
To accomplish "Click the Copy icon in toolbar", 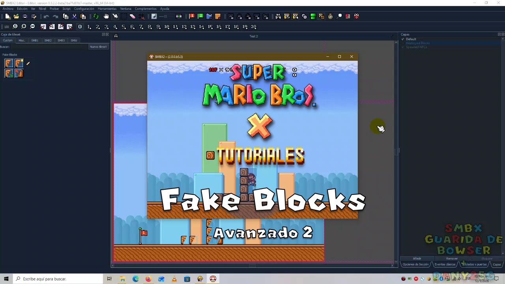I will (65, 17).
